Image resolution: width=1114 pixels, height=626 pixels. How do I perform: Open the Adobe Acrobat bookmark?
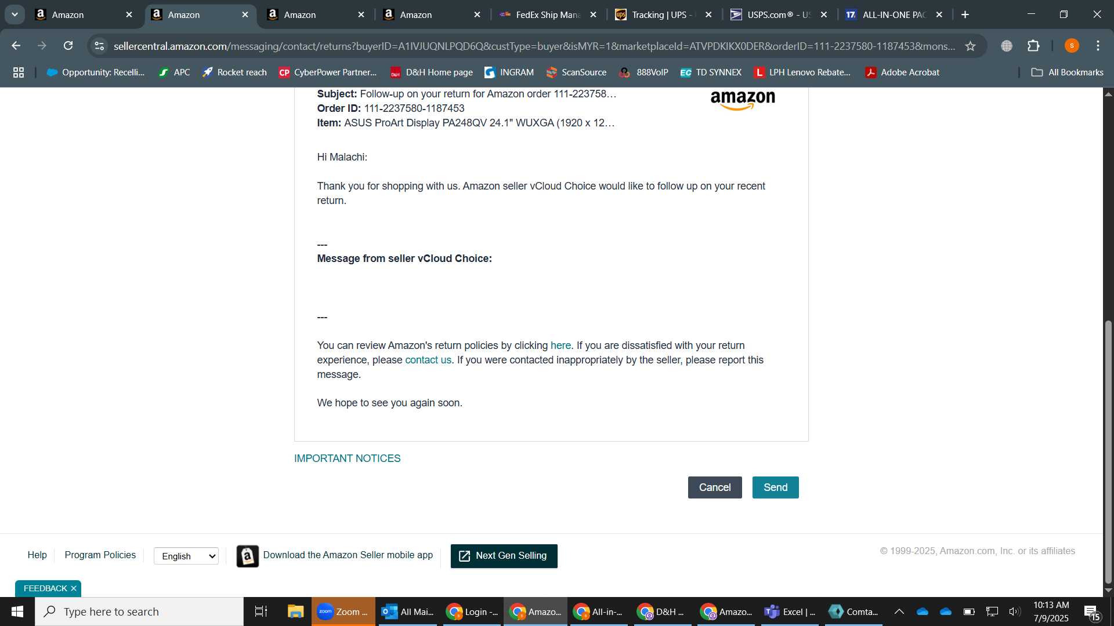point(902,72)
